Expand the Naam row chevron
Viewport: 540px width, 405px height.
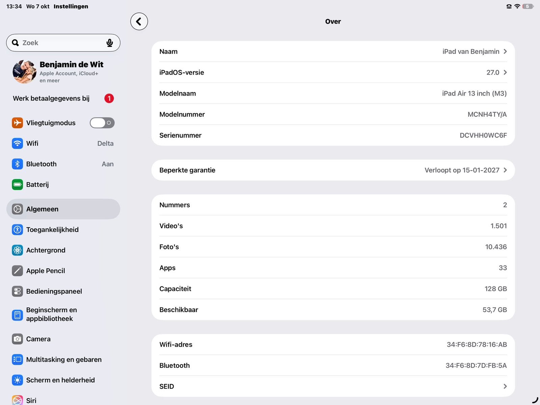505,52
